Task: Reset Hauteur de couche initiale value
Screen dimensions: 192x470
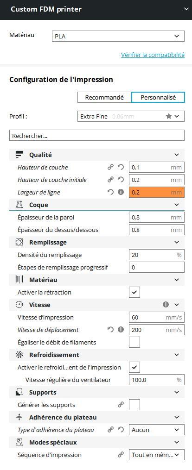Action: [121, 180]
